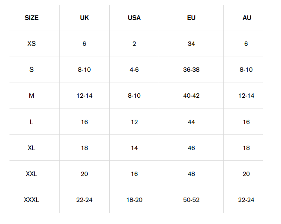Image resolution: width=281 pixels, height=224 pixels.
Task: Select the M size row label
Action: tap(32, 96)
